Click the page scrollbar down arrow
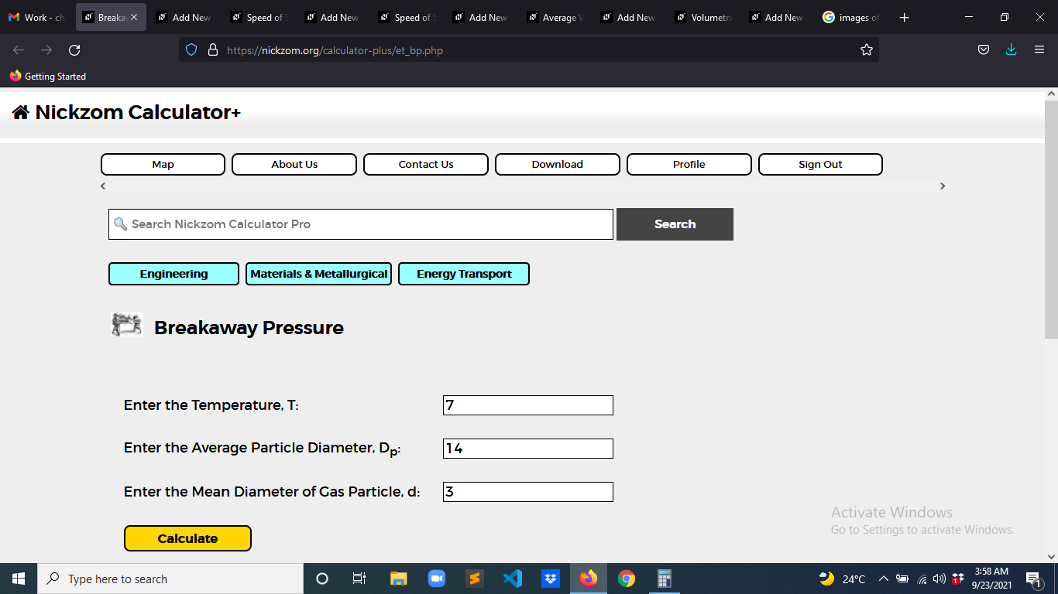This screenshot has width=1058, height=594. (x=1051, y=556)
